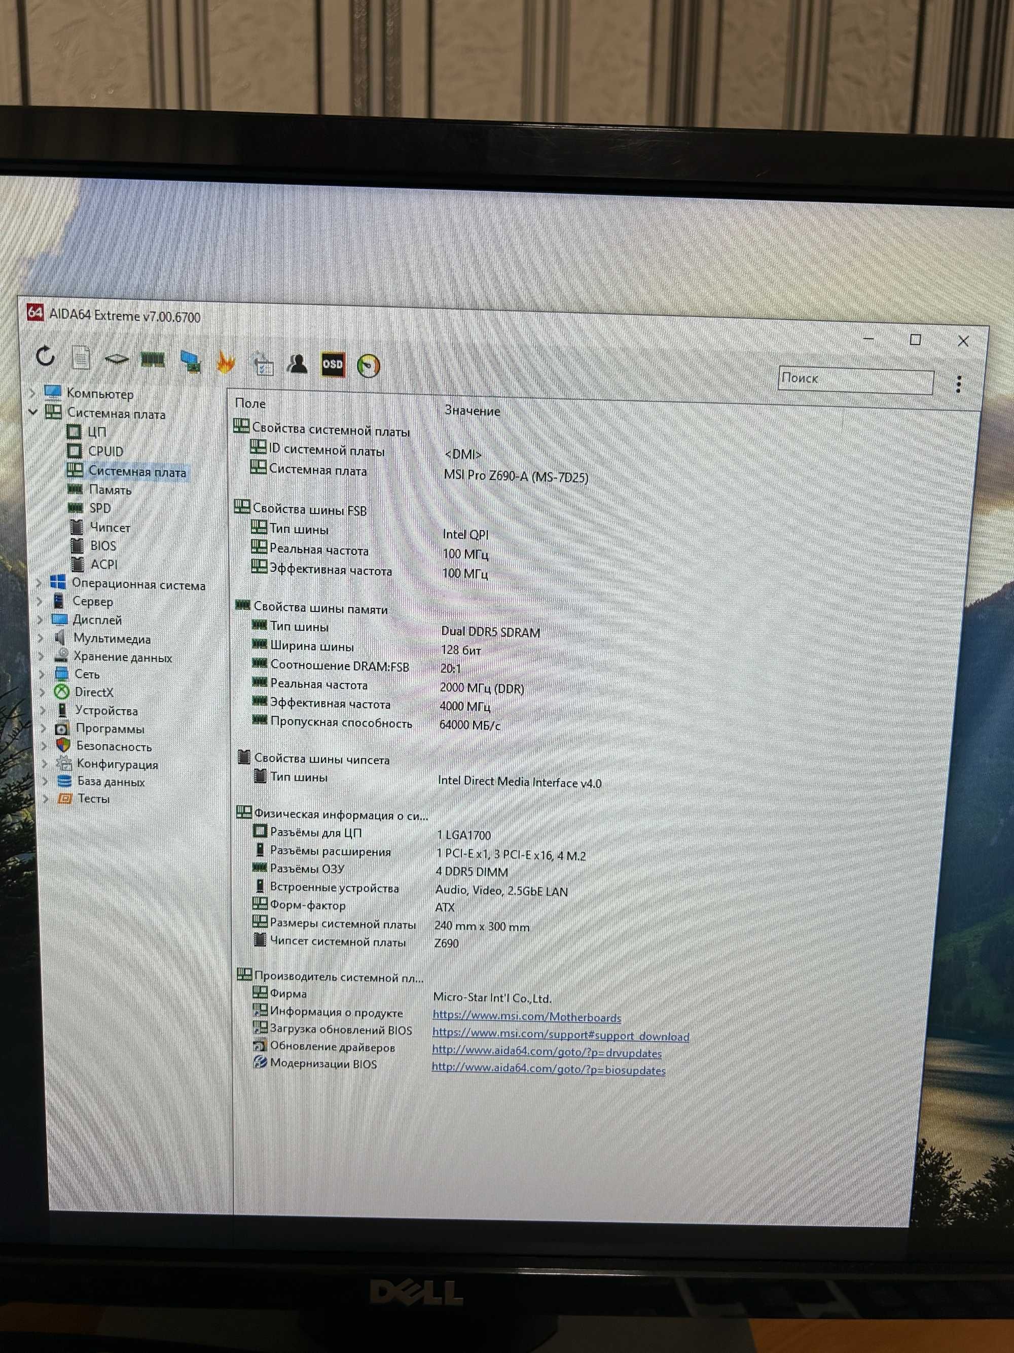The width and height of the screenshot is (1014, 1353).
Task: Select Безопасность in the tree
Action: pyautogui.click(x=114, y=747)
